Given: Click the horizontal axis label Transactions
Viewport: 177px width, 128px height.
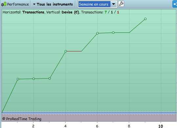Looking at the screenshot, I should coord(33,12).
